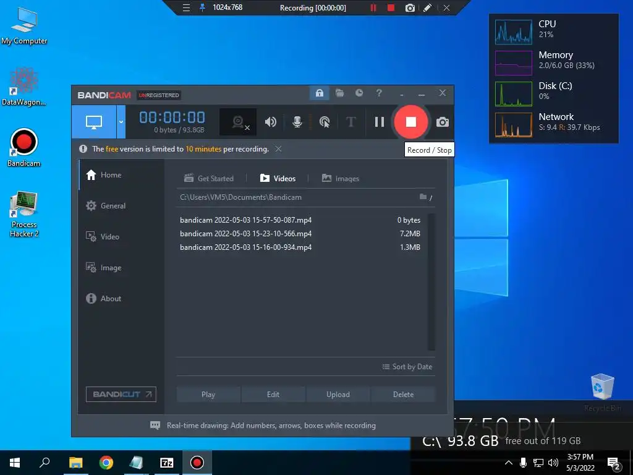The width and height of the screenshot is (633, 475).
Task: Open the DataWagon desktop shortcut
Action: (x=24, y=87)
